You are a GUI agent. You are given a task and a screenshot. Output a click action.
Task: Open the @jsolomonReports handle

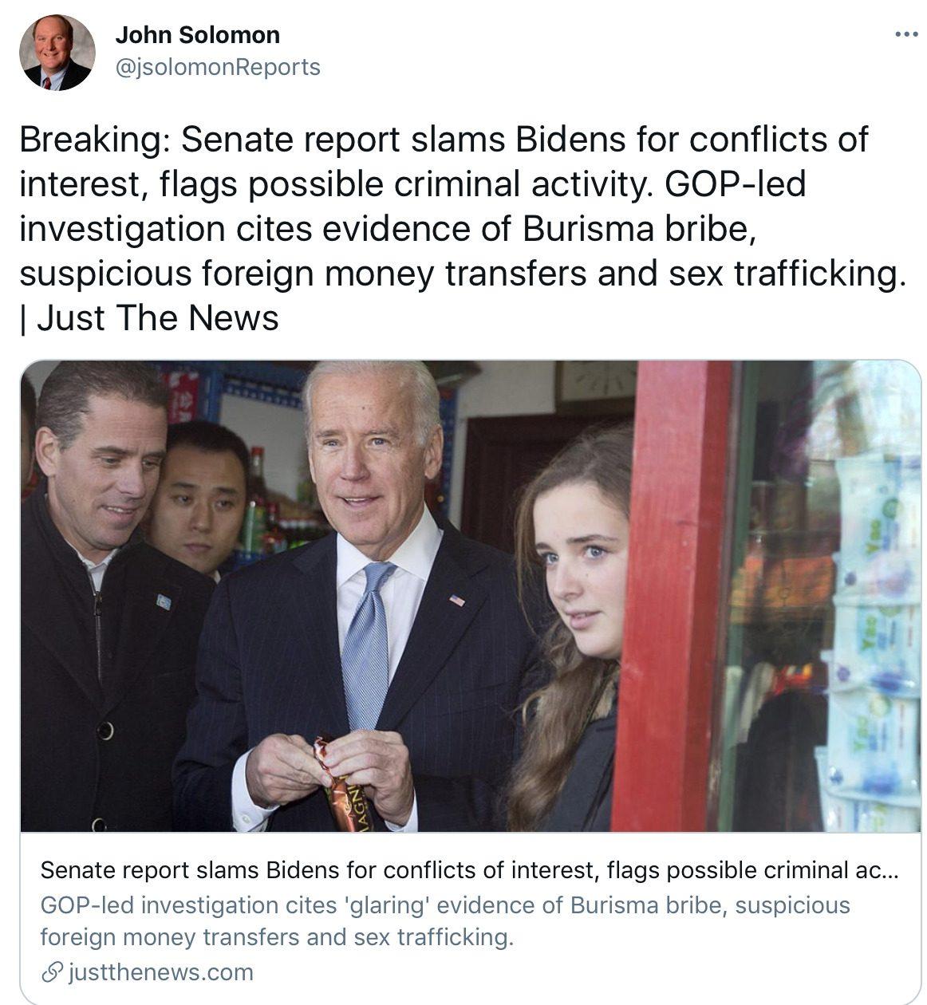click(218, 67)
